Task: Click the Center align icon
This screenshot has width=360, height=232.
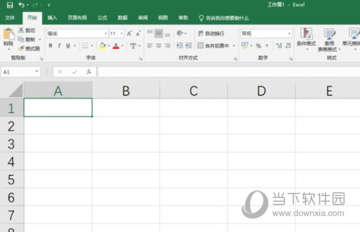Action: click(159, 46)
